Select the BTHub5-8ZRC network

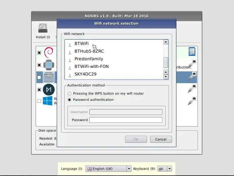(x=89, y=51)
